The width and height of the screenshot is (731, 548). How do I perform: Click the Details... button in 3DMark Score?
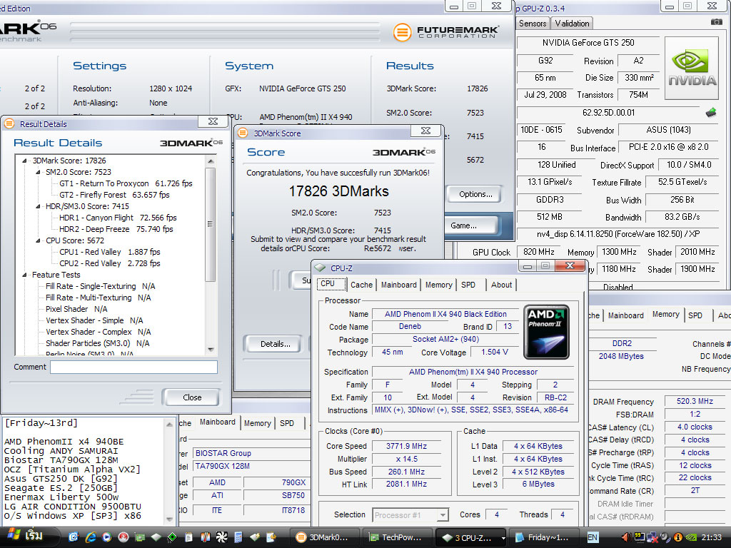coord(275,344)
